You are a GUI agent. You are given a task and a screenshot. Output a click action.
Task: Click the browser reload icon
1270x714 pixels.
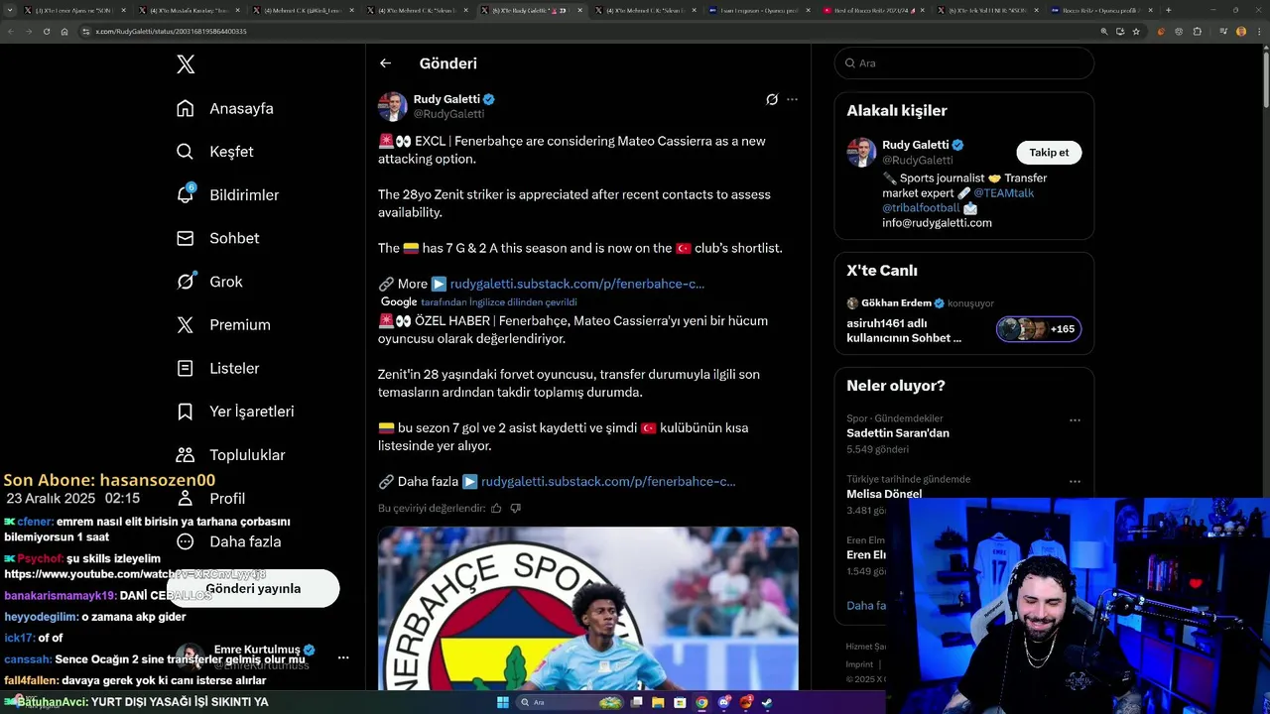tap(46, 32)
